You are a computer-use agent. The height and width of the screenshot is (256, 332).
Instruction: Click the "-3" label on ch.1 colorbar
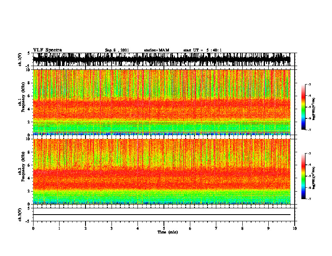pyautogui.click(x=309, y=84)
